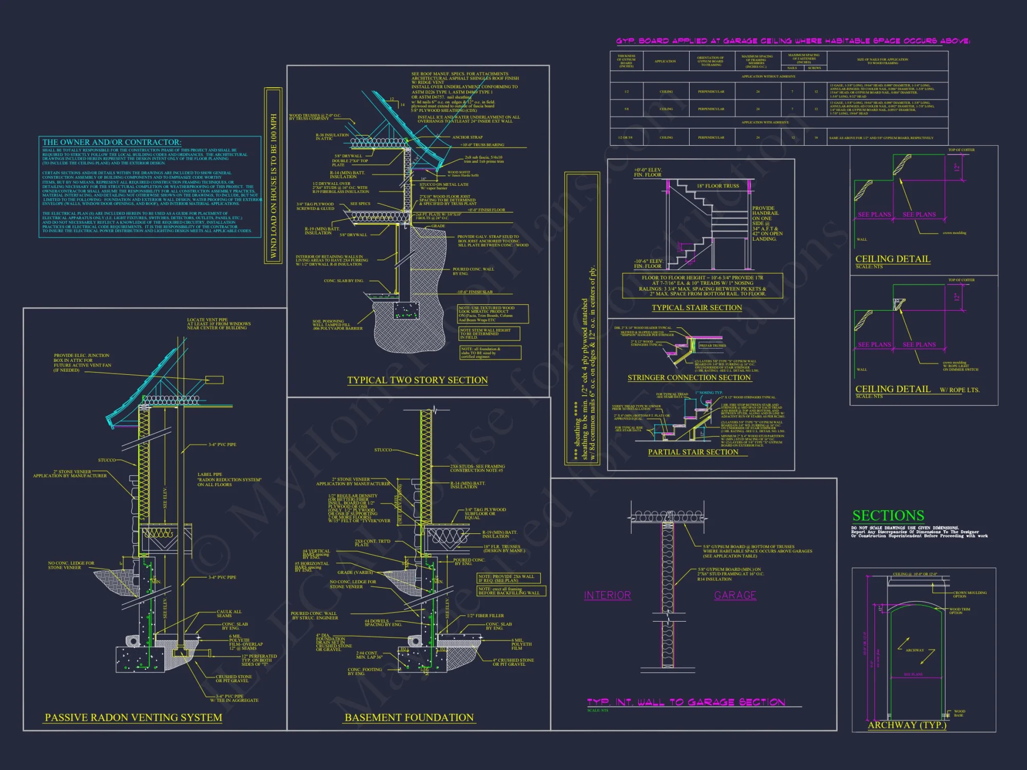Click the magenta GARAGE label
1027x770 pixels.
[x=735, y=595]
